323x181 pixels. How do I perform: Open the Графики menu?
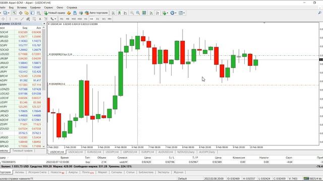35,8
